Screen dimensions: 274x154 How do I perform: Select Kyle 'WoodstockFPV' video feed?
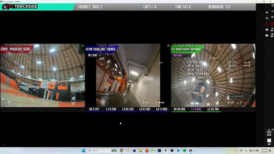[213, 75]
